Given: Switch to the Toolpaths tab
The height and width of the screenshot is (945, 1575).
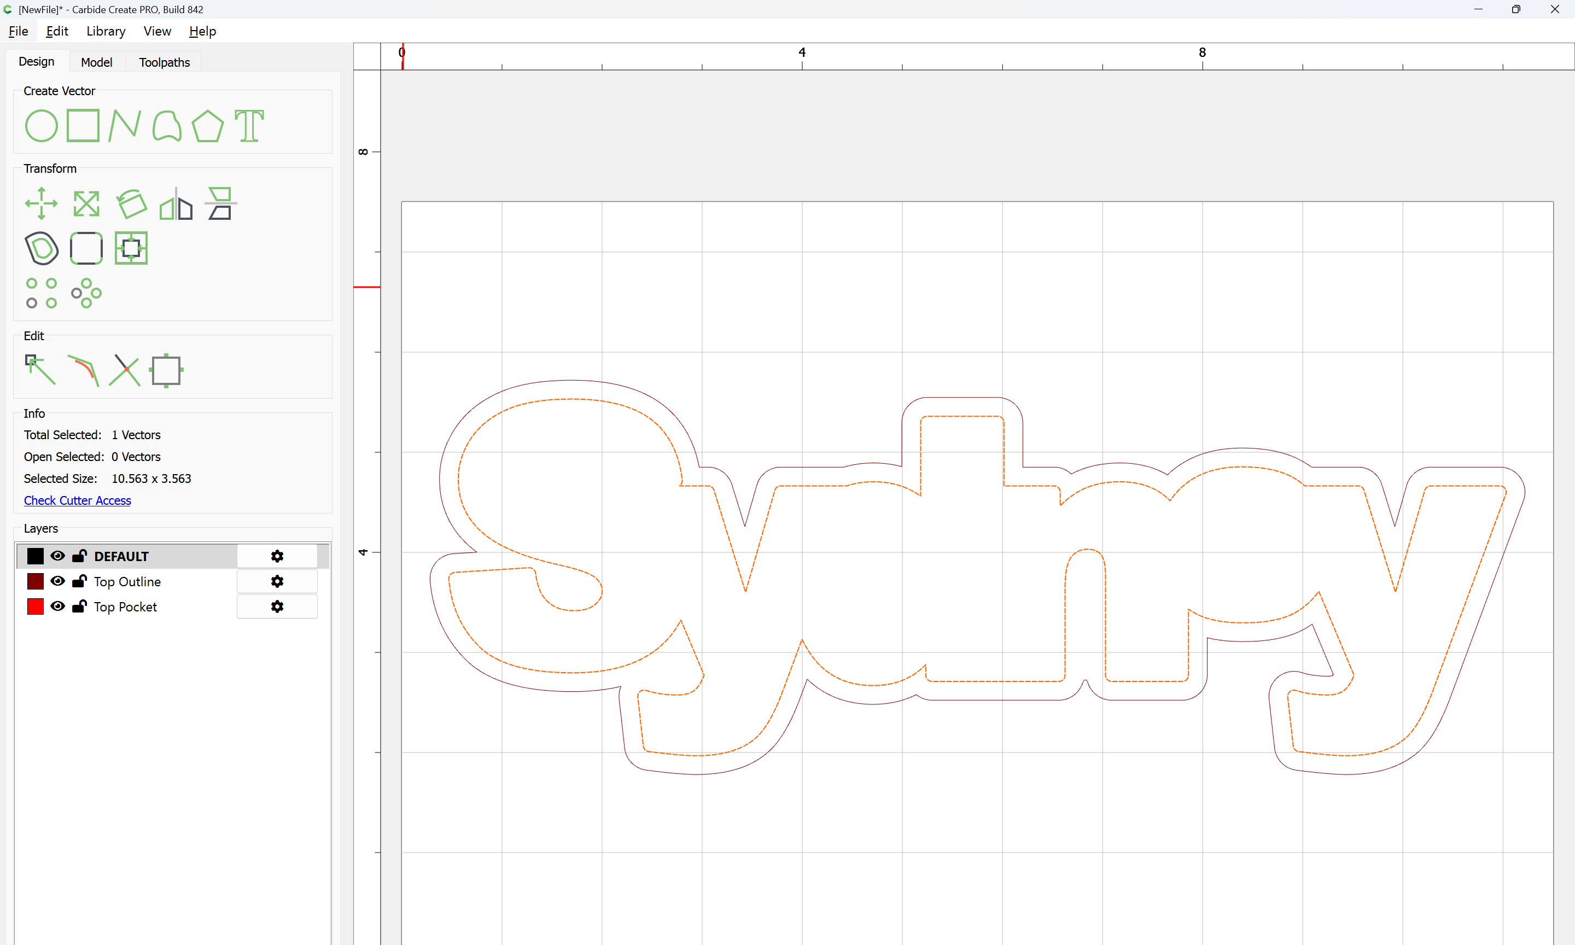Looking at the screenshot, I should tap(164, 62).
